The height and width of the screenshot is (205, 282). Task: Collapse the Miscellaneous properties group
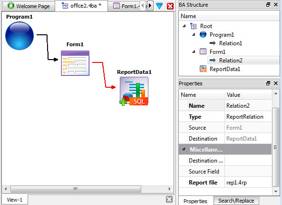[184, 149]
